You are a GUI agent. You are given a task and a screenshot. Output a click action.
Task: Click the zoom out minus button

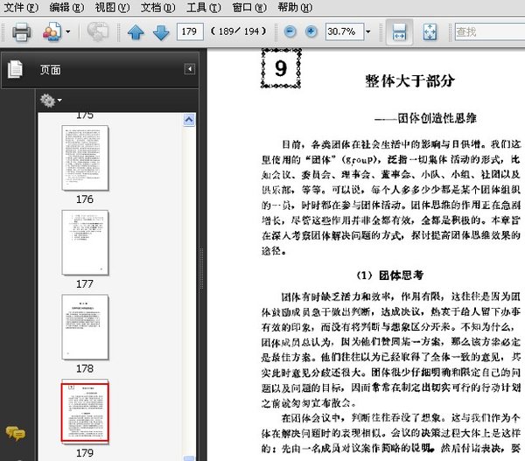[x=291, y=32]
